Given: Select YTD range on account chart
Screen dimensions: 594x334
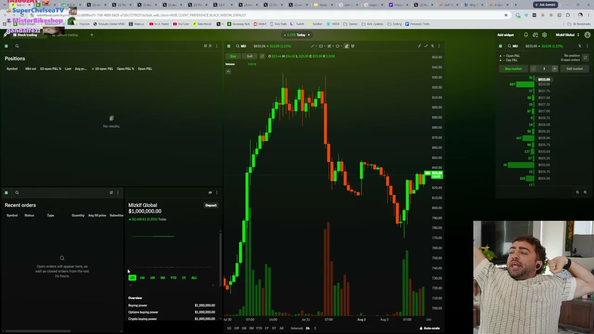Looking at the screenshot, I should 173,278.
